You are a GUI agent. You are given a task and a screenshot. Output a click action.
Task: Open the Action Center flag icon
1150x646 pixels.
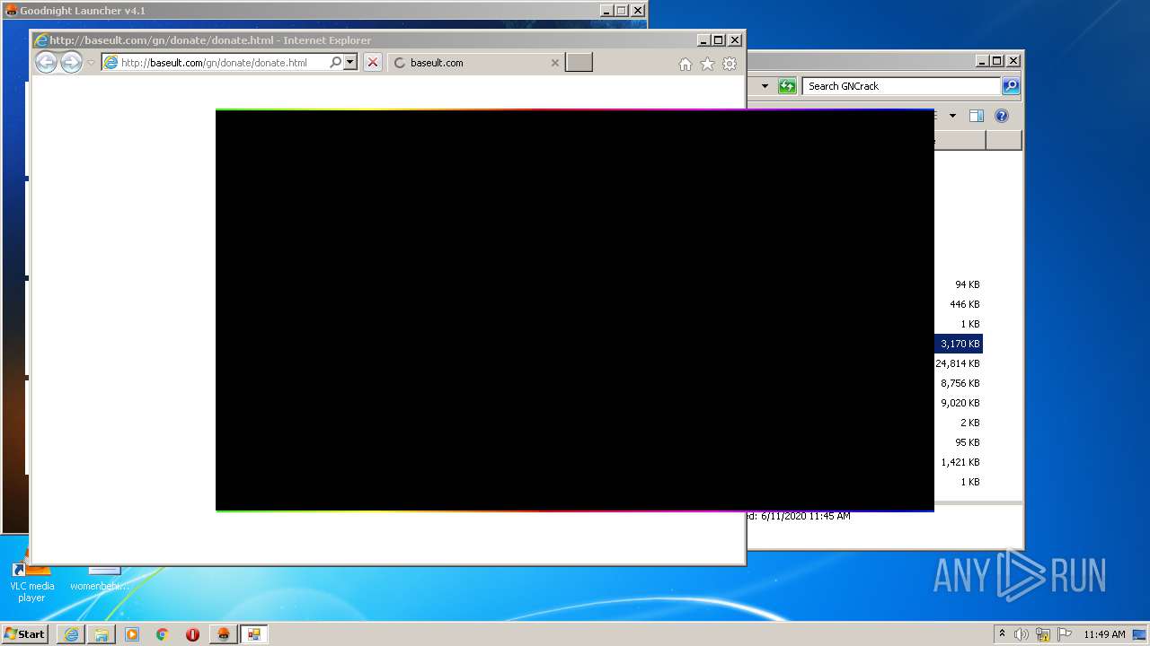pos(1065,634)
